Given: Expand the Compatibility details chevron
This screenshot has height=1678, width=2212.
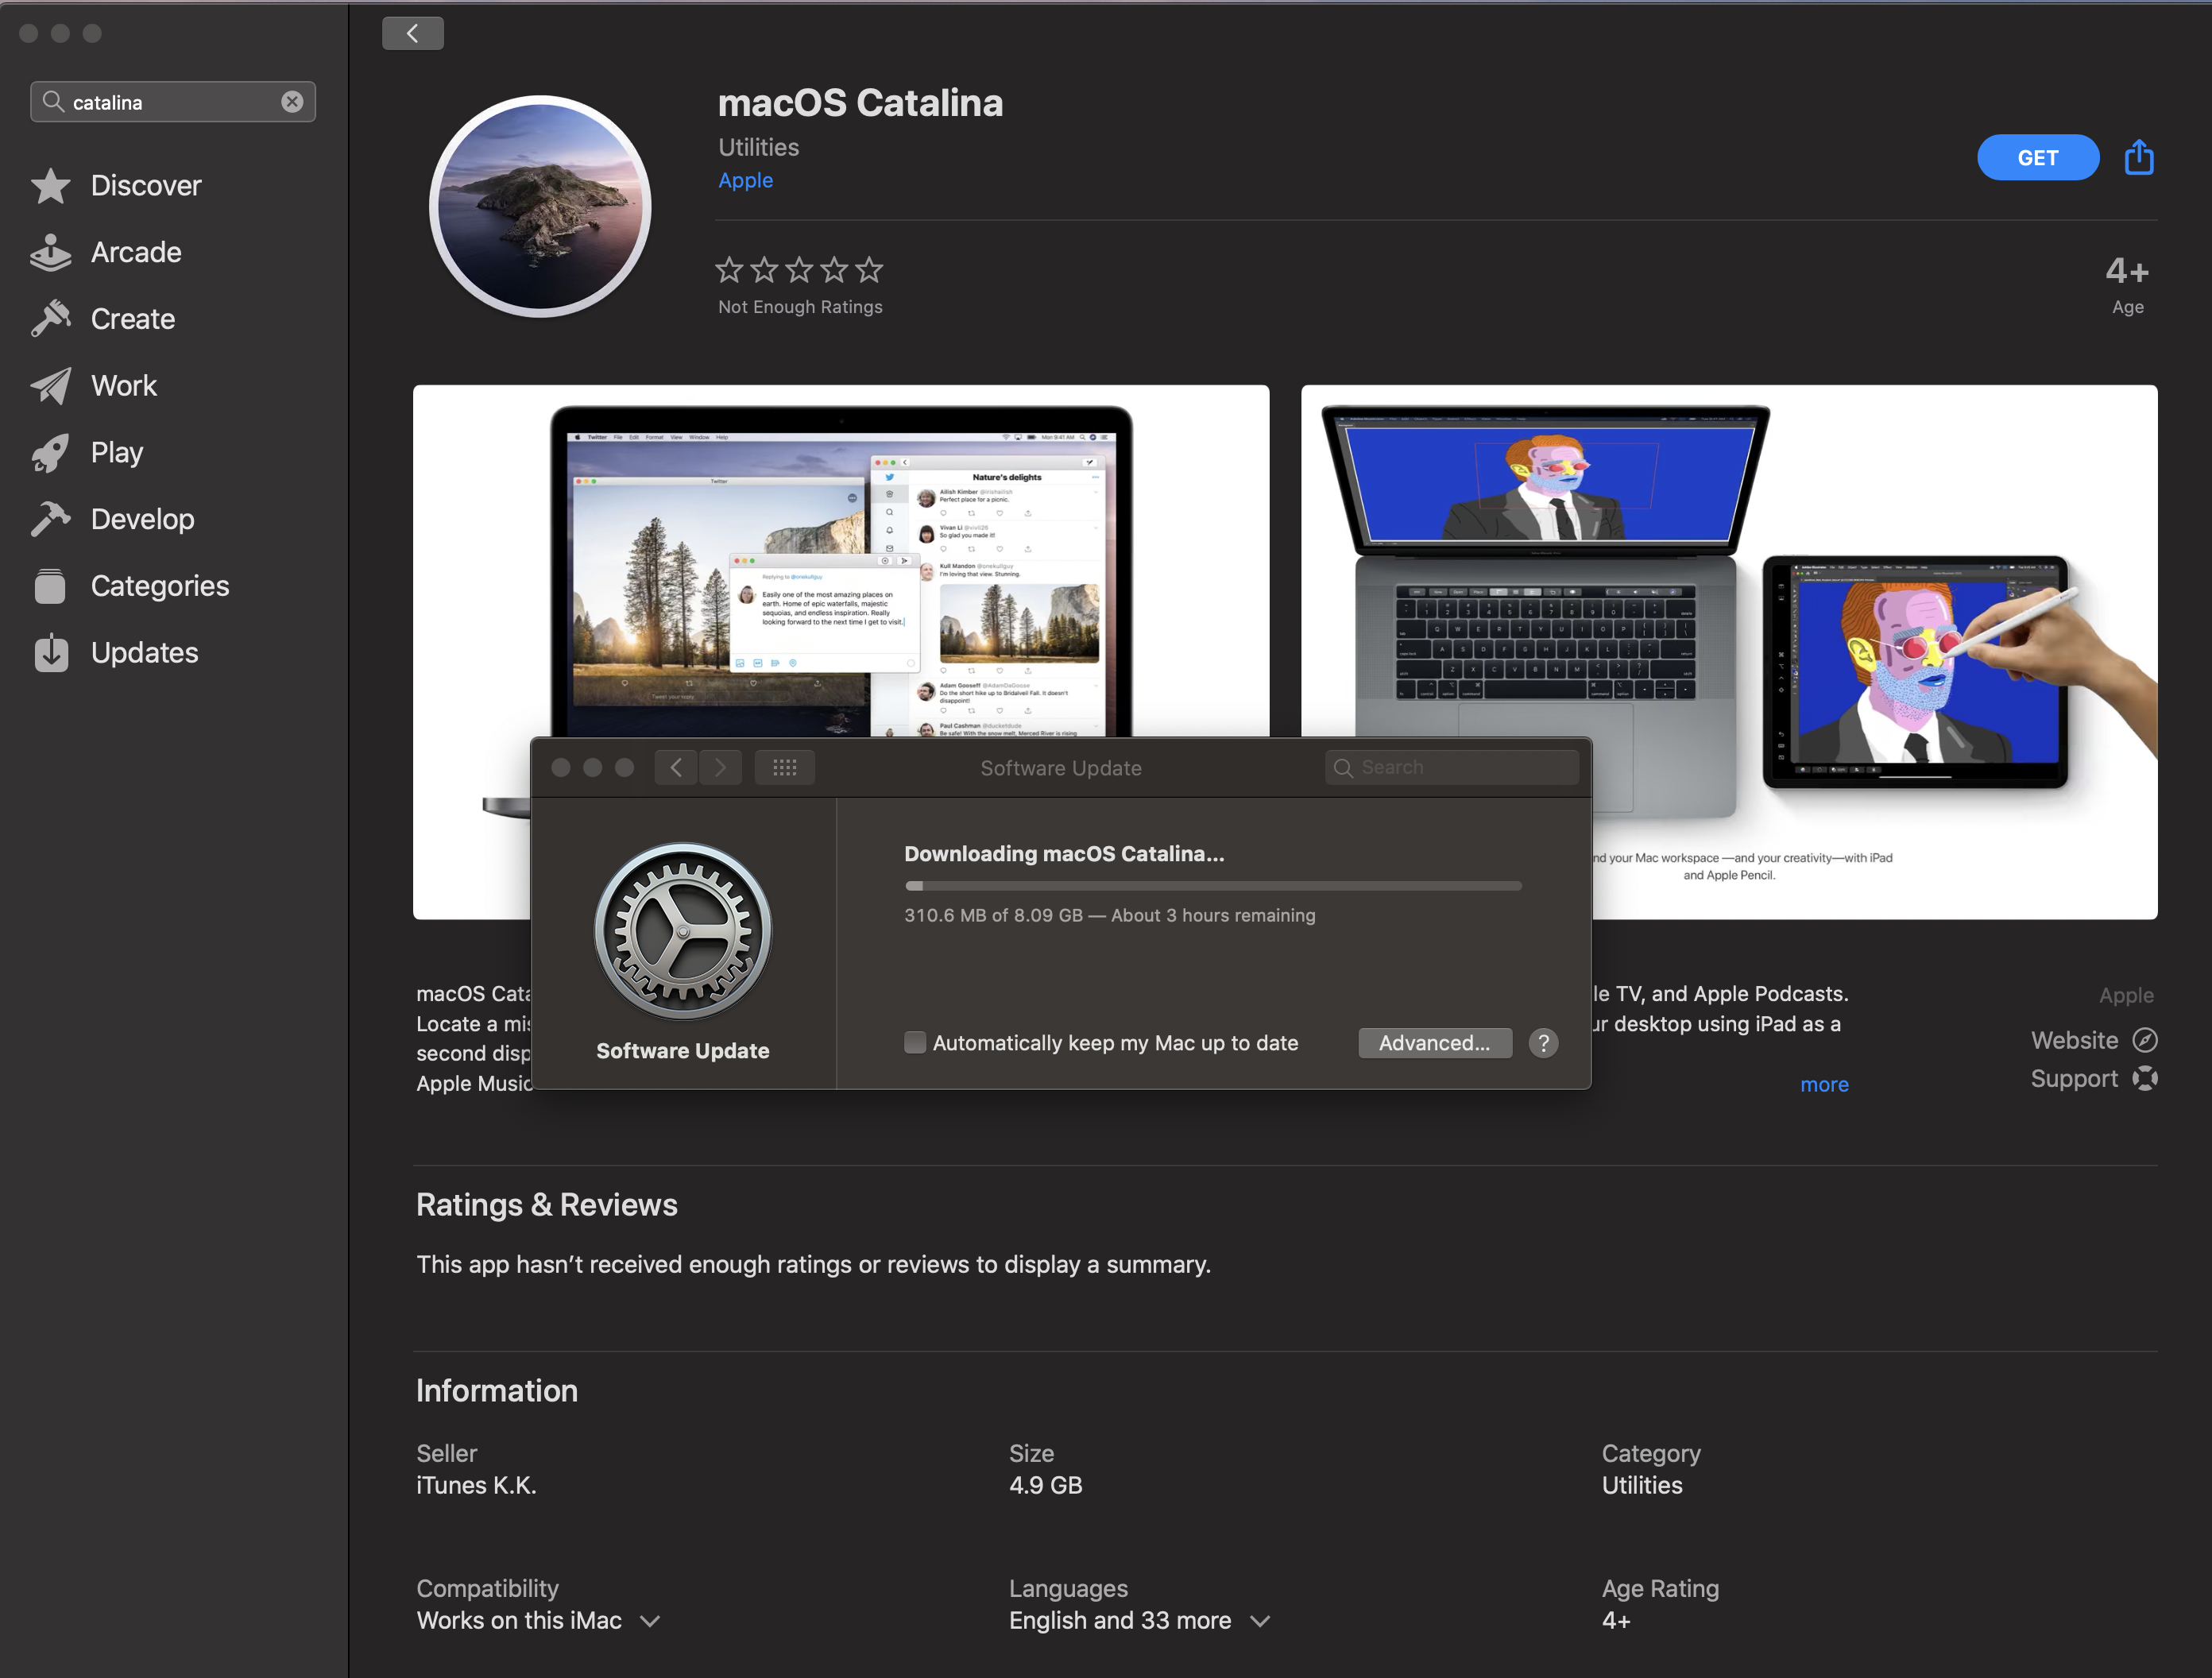Looking at the screenshot, I should click(650, 1620).
